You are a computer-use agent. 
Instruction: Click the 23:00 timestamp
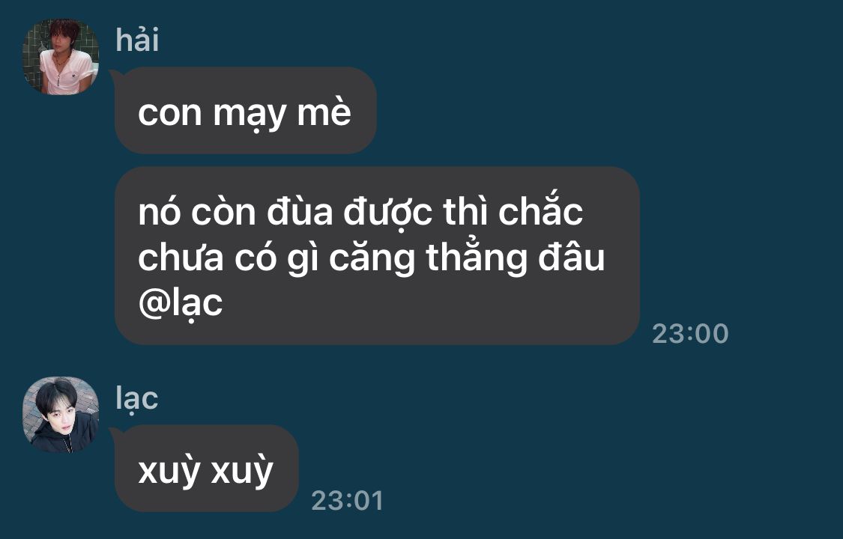click(x=690, y=333)
